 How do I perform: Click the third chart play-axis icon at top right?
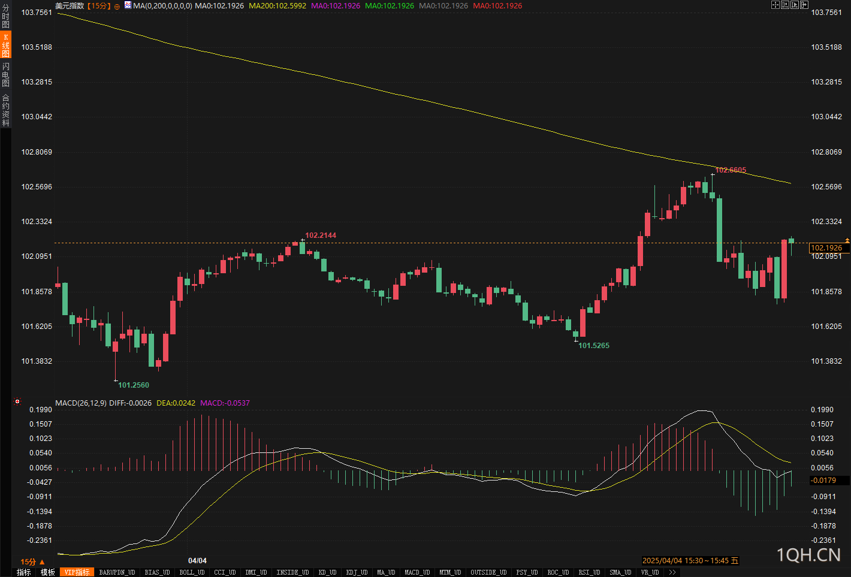point(795,5)
